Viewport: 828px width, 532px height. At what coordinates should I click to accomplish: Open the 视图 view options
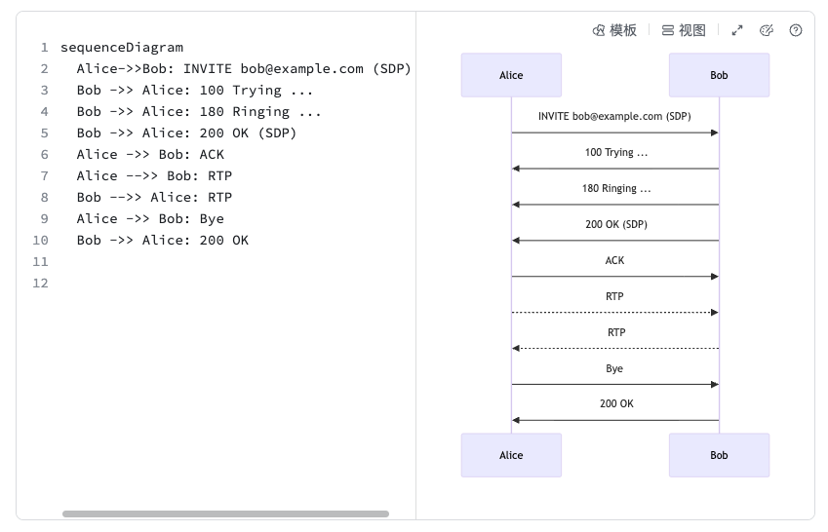684,30
